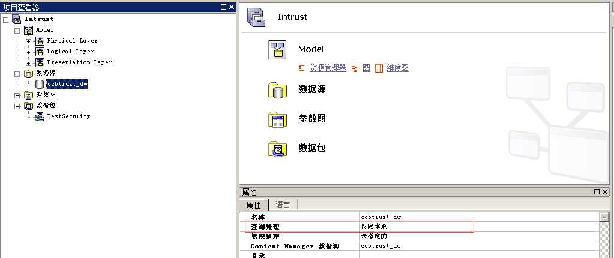
Task: Expand the 参数图 tree node
Action: tap(17, 95)
